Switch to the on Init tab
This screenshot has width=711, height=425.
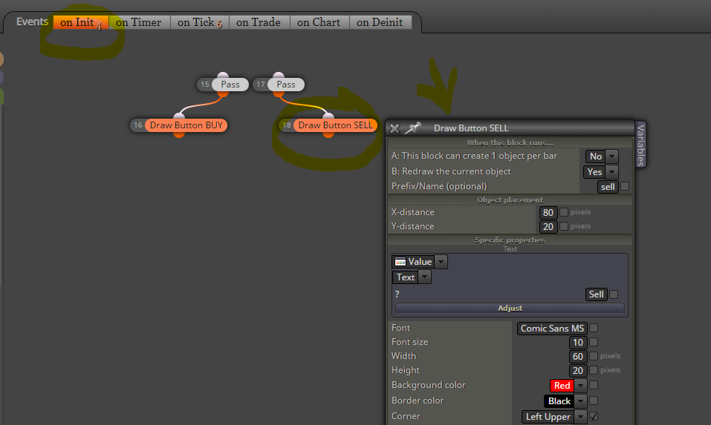pyautogui.click(x=81, y=22)
